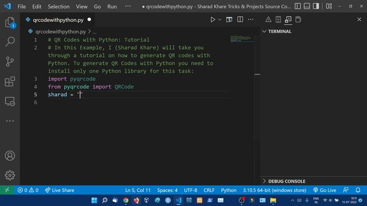This screenshot has width=367, height=206.
Task: Click Go Live in status bar
Action: (x=325, y=190)
